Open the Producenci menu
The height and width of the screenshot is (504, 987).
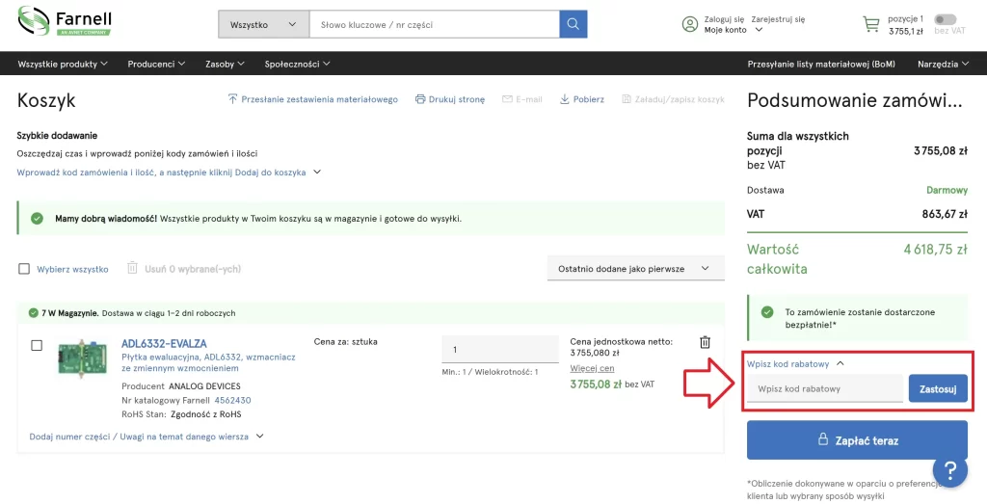point(156,64)
